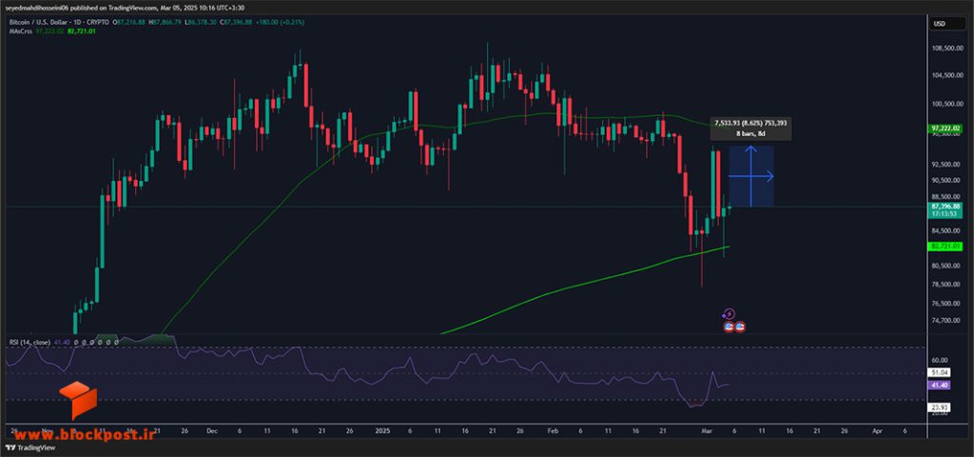This screenshot has height=457, width=974.
Task: Click the 100,500.00 price axis label
Action: point(946,104)
